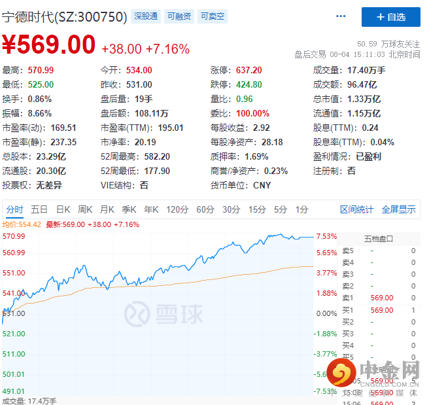Click the 市净率 value 20.19

(x=145, y=142)
